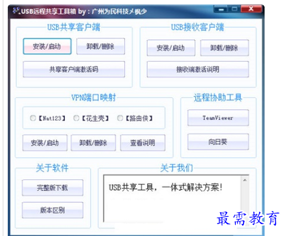
Task: Click 安装/启动 in USB共享客户端 group
Action: click(47, 46)
